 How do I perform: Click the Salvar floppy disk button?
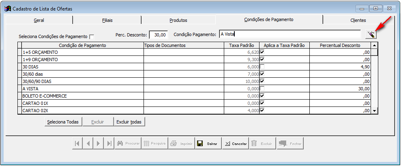point(208,143)
